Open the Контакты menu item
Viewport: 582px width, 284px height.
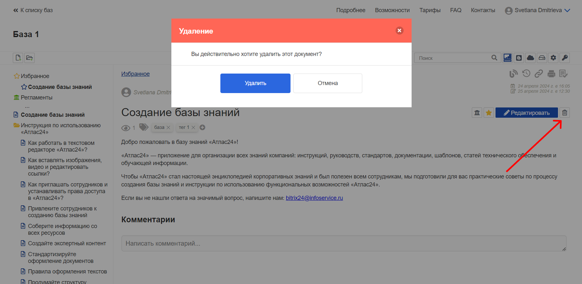coord(483,10)
